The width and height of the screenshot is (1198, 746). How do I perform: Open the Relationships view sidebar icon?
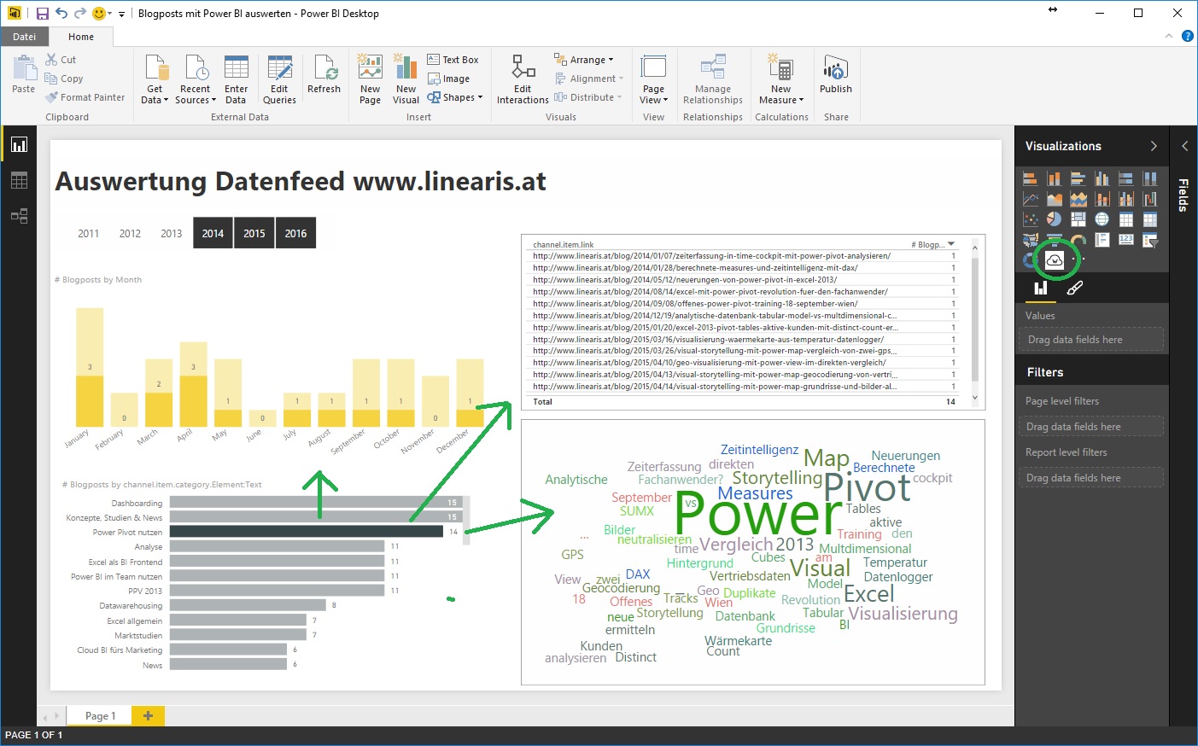click(19, 216)
